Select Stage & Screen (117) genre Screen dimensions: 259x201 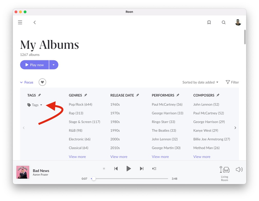84,122
